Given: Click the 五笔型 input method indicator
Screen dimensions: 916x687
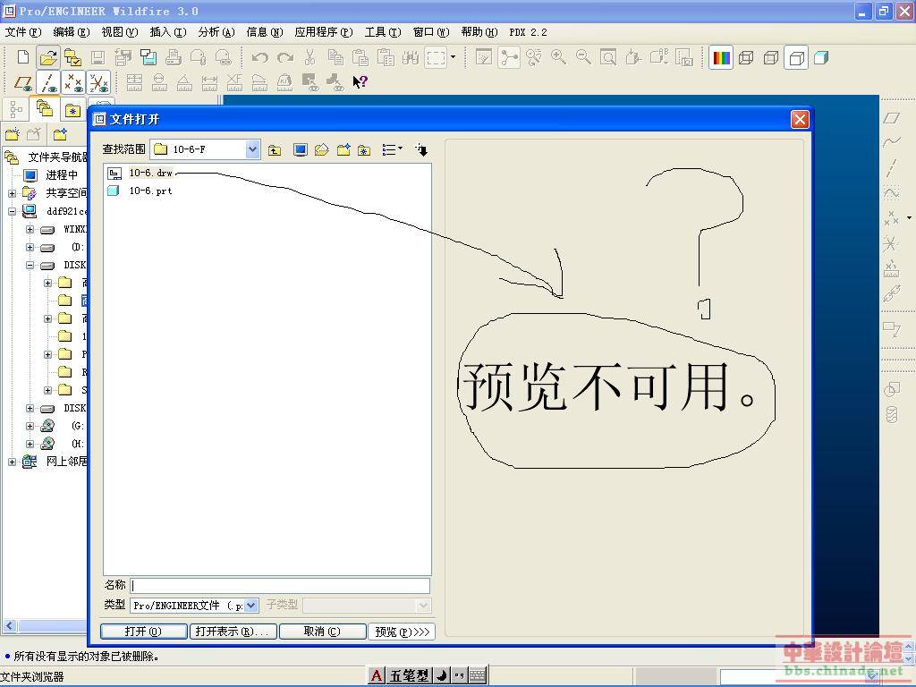Looking at the screenshot, I should (x=409, y=676).
